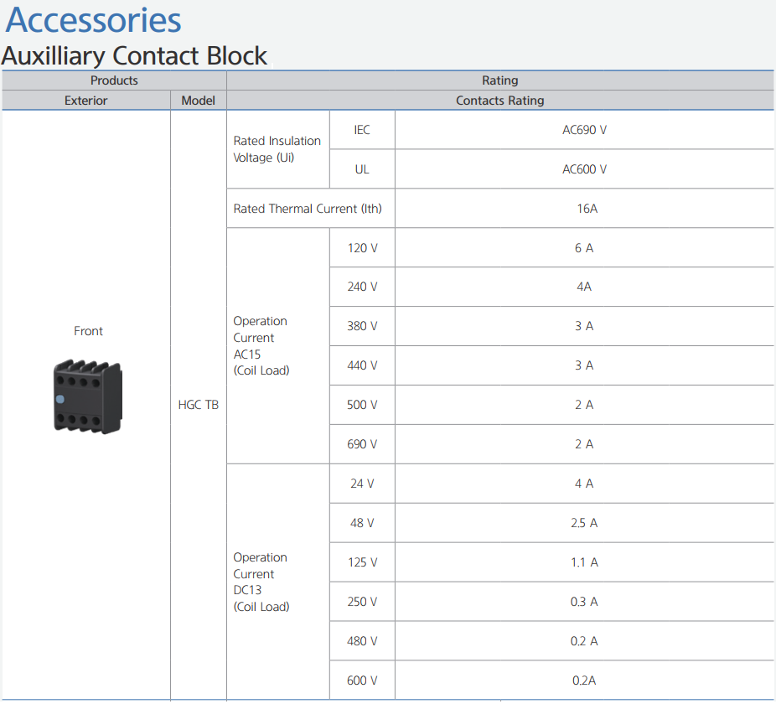Click the '500 V' voltage cell
The image size is (776, 704).
362,405
